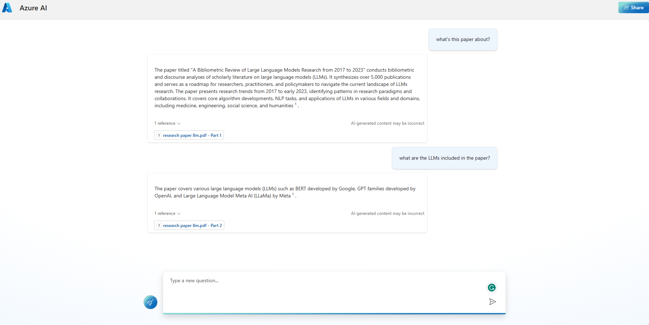Viewport: 649px width, 325px height.
Task: Click the Azure AI title in the header
Action: click(33, 7)
